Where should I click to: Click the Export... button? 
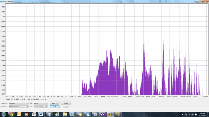pyautogui.click(x=55, y=103)
